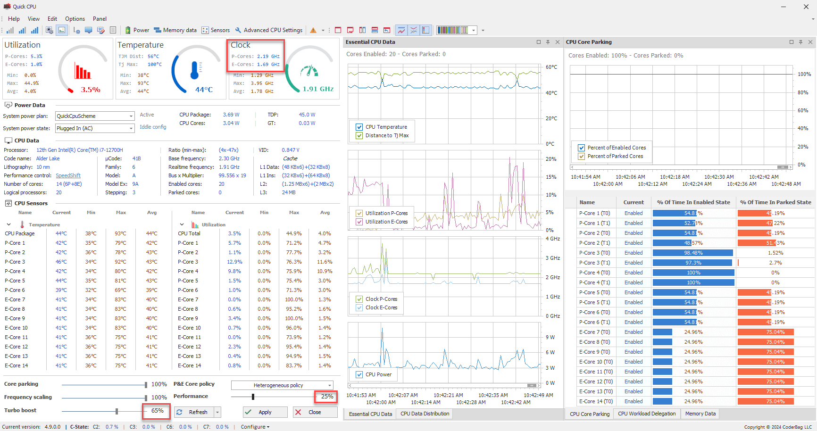
Task: Click the orange warning triangle icon
Action: (313, 30)
